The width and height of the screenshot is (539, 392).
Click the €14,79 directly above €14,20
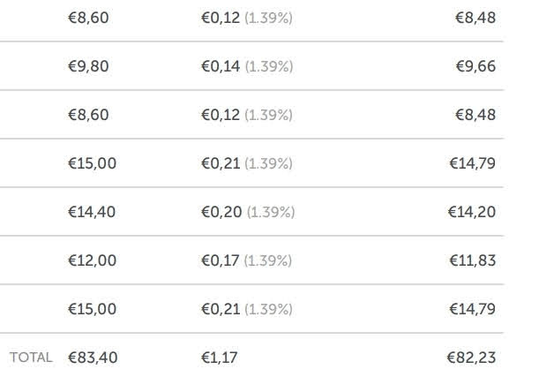(x=473, y=163)
